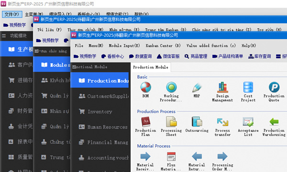Launch the MRP pencil icon
Viewport: 287px width, 172px height.
pos(197,87)
